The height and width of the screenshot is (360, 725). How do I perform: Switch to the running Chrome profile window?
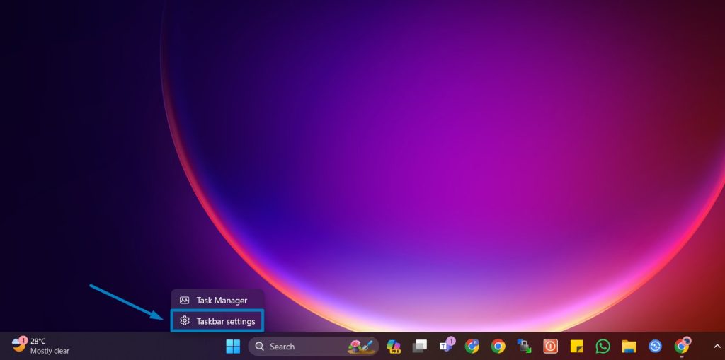coord(681,346)
